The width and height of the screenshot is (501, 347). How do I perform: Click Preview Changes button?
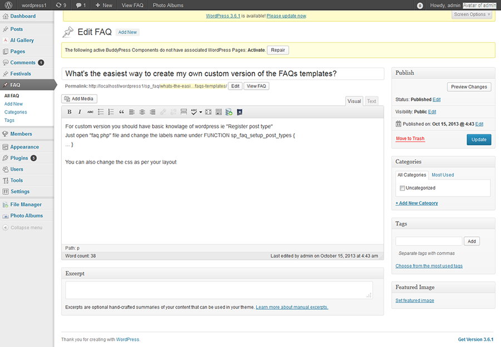[x=469, y=87]
